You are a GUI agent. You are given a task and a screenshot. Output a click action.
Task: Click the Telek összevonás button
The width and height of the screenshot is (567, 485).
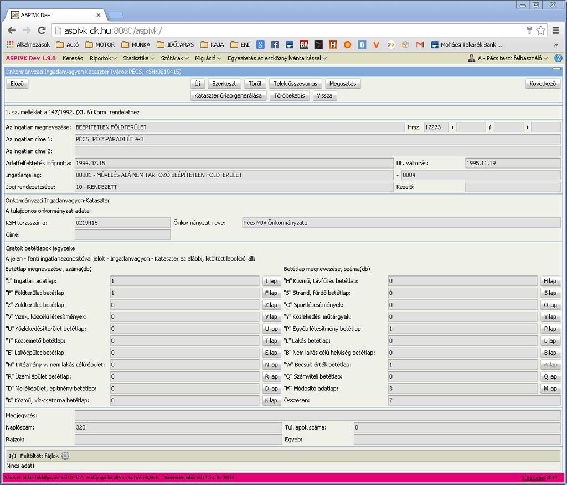295,84
